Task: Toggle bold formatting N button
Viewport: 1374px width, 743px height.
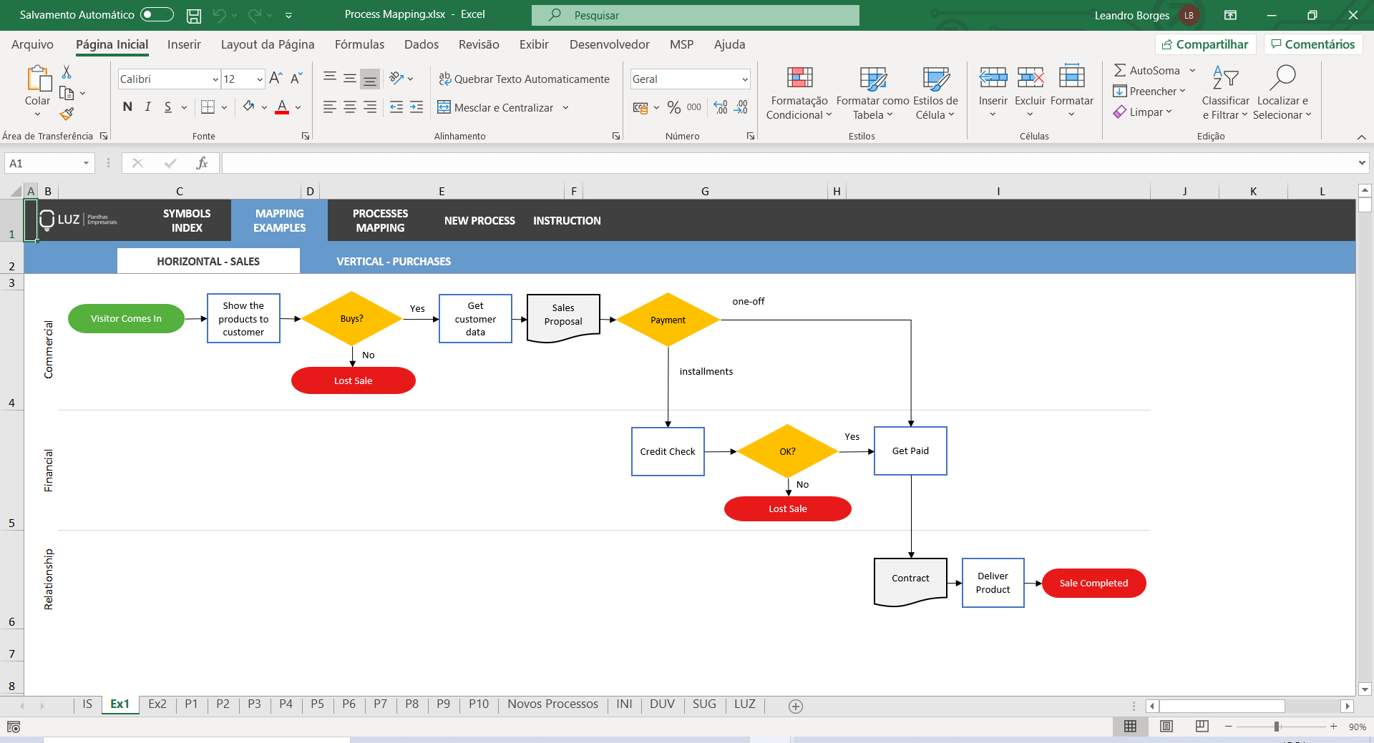Action: tap(127, 107)
